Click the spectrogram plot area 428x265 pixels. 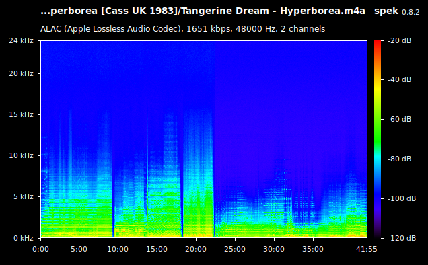click(204, 139)
